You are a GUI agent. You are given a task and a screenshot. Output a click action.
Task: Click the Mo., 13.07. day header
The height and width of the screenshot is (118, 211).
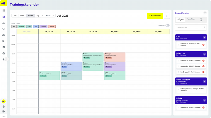(x=28, y=32)
